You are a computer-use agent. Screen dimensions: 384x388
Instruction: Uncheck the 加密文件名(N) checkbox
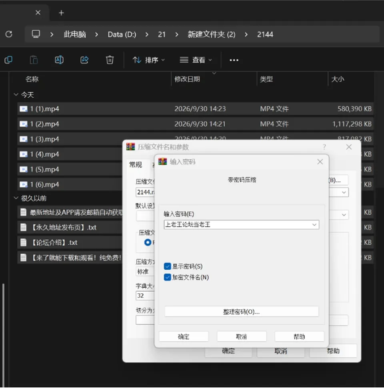(168, 277)
